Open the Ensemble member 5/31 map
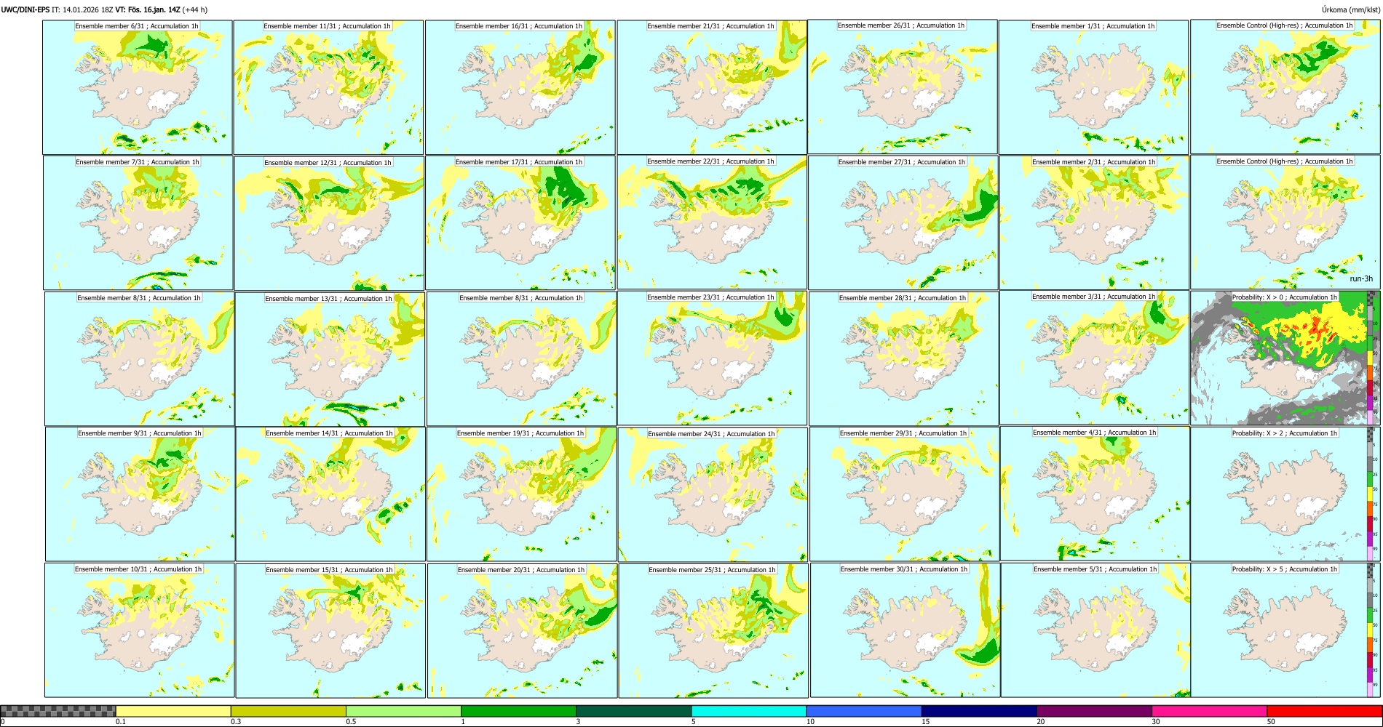Image resolution: width=1383 pixels, height=727 pixels. click(x=1096, y=630)
